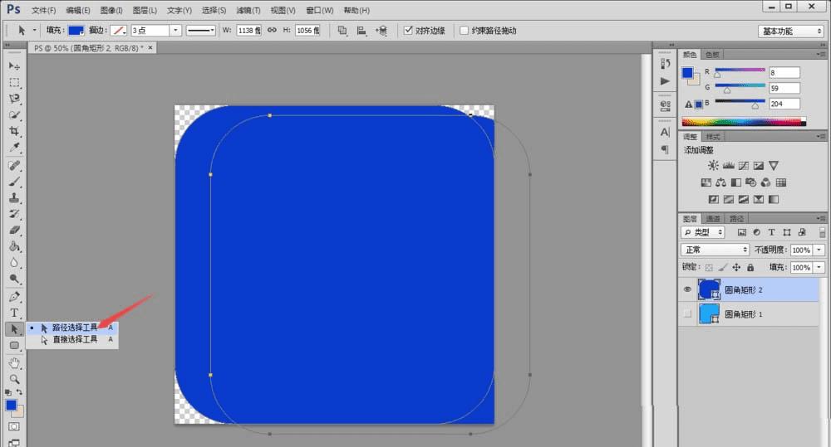
Task: Toggle layer filtering switch
Action: pos(822,232)
